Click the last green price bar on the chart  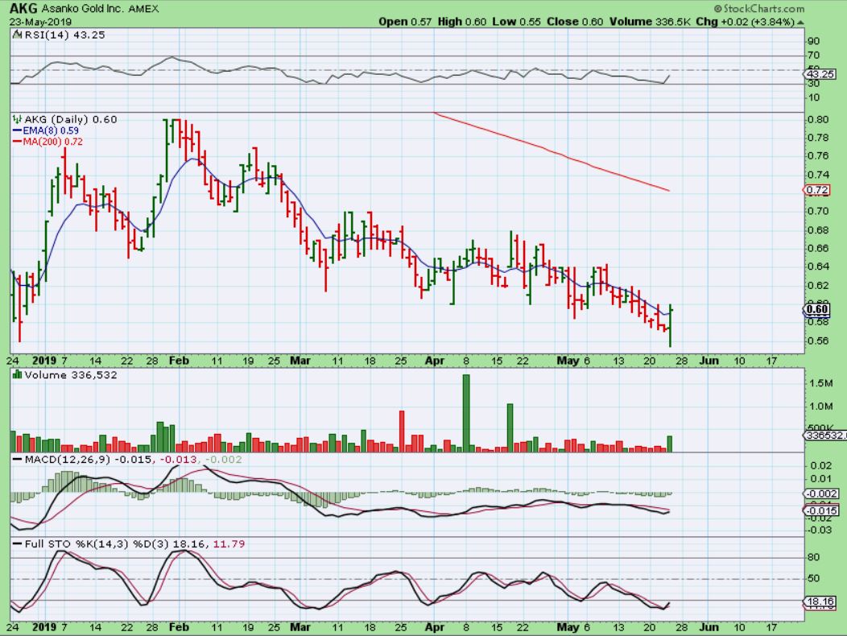coord(670,325)
